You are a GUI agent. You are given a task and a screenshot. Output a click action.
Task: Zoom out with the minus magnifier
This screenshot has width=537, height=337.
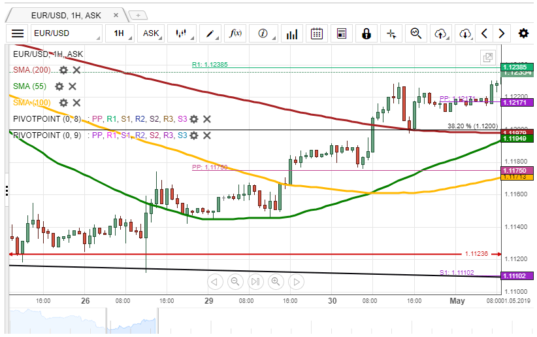235,282
